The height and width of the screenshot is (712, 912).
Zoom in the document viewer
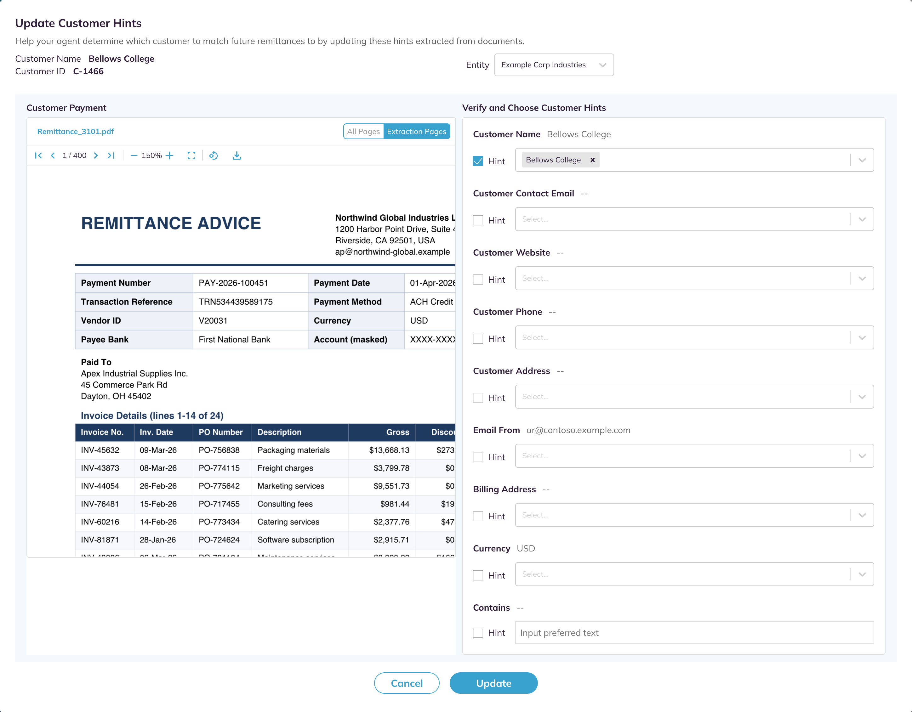point(169,156)
